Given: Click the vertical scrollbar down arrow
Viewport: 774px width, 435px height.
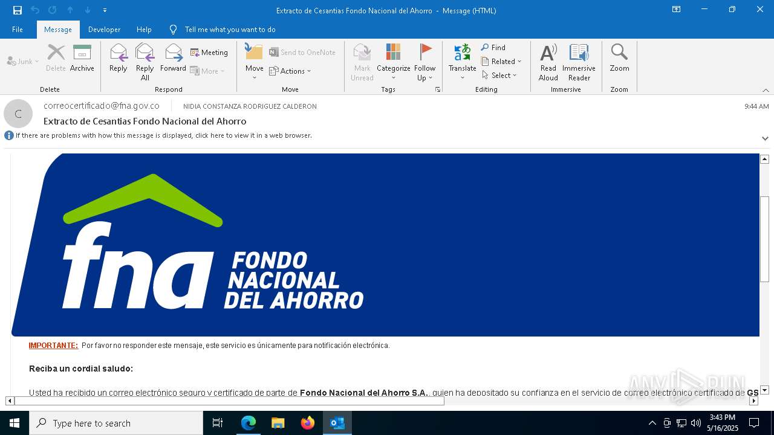Looking at the screenshot, I should 764,390.
